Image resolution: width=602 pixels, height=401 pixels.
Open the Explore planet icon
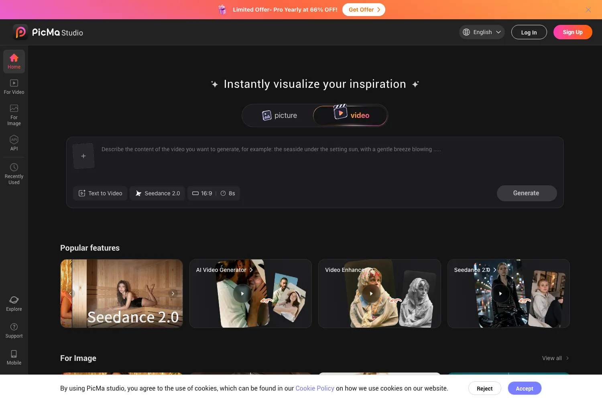(14, 300)
